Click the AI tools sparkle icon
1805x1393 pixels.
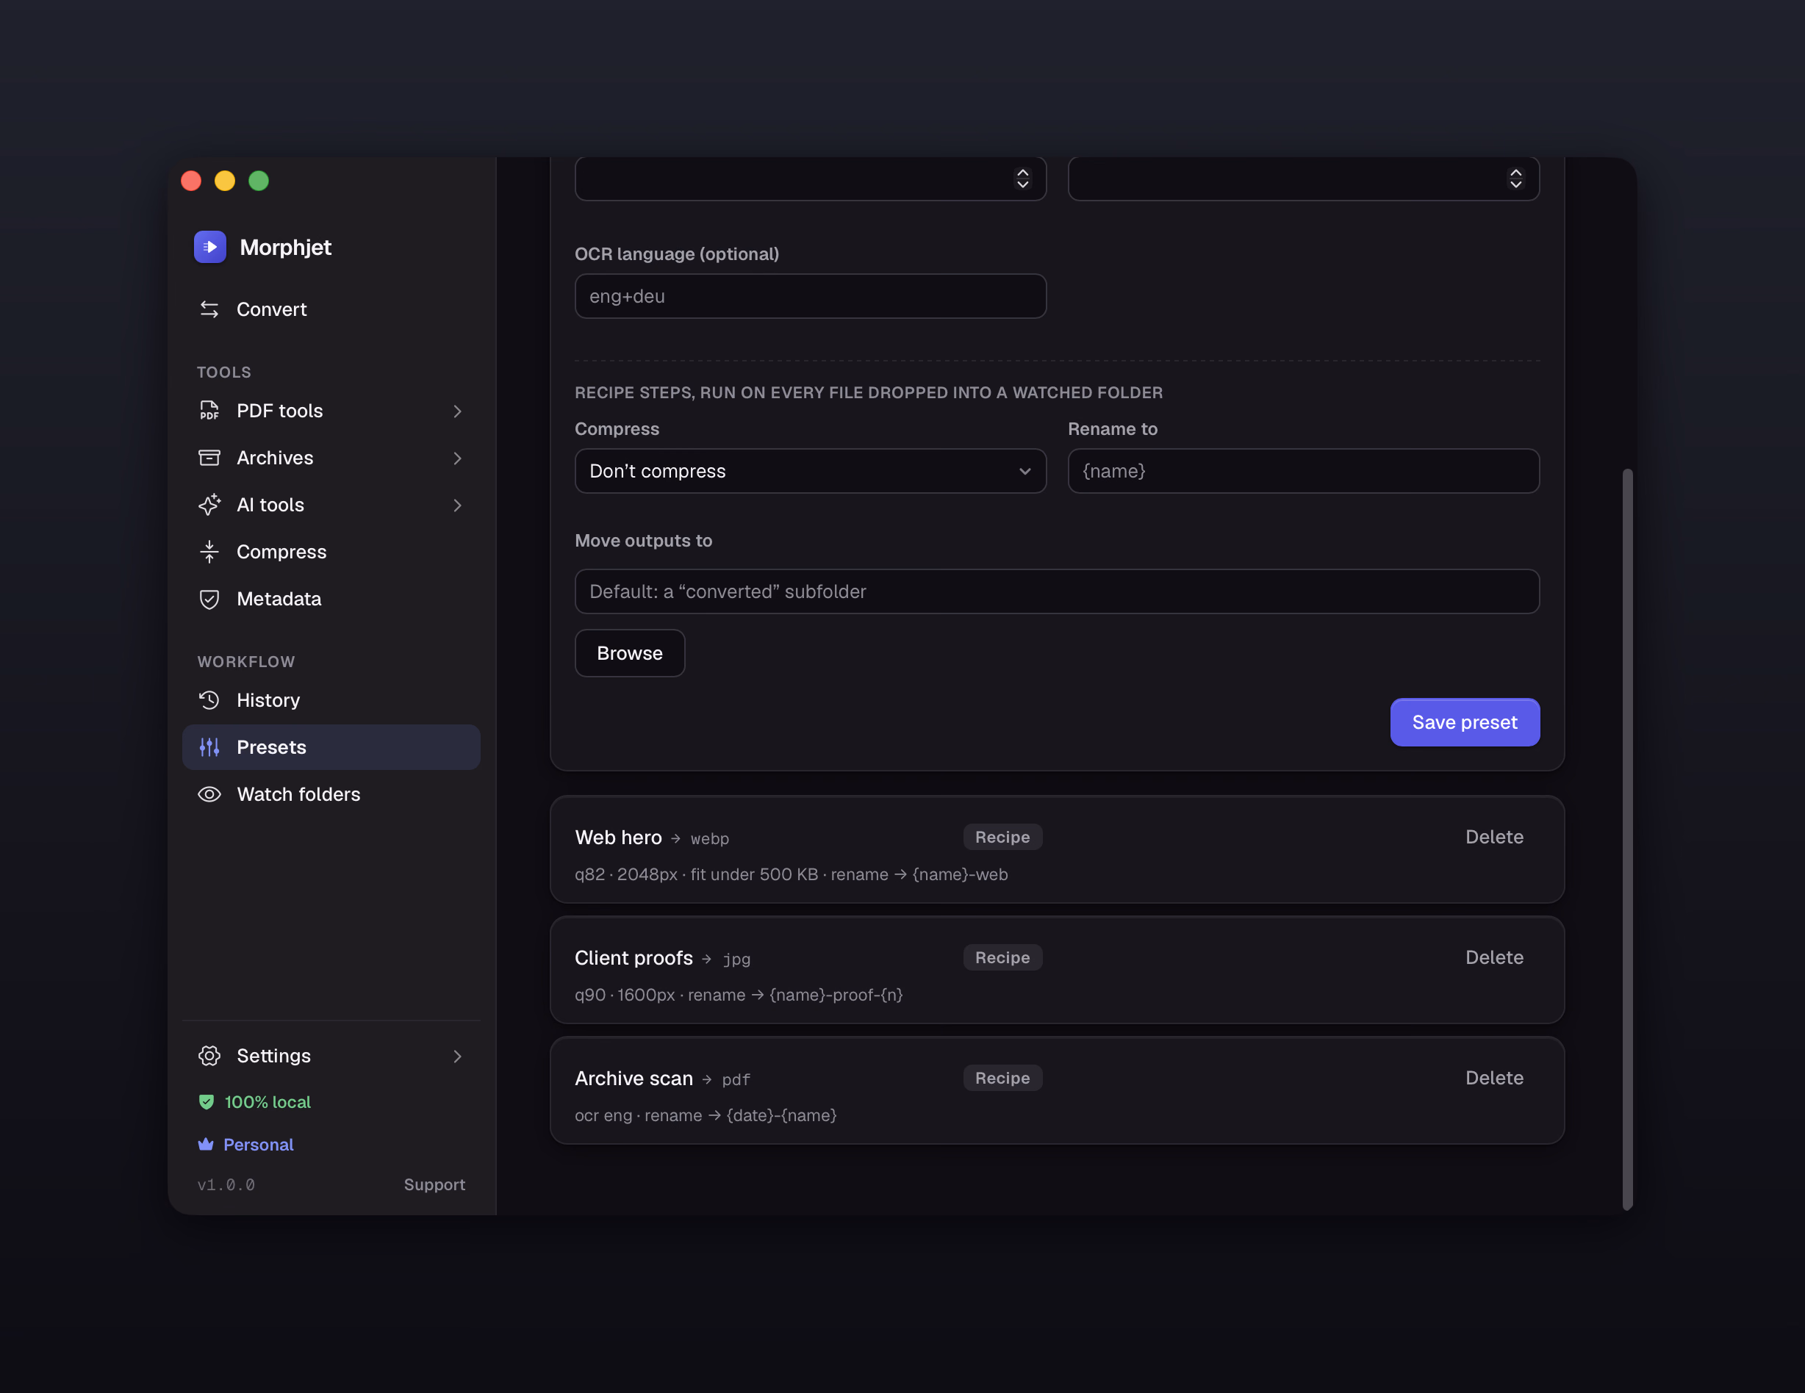pos(209,505)
